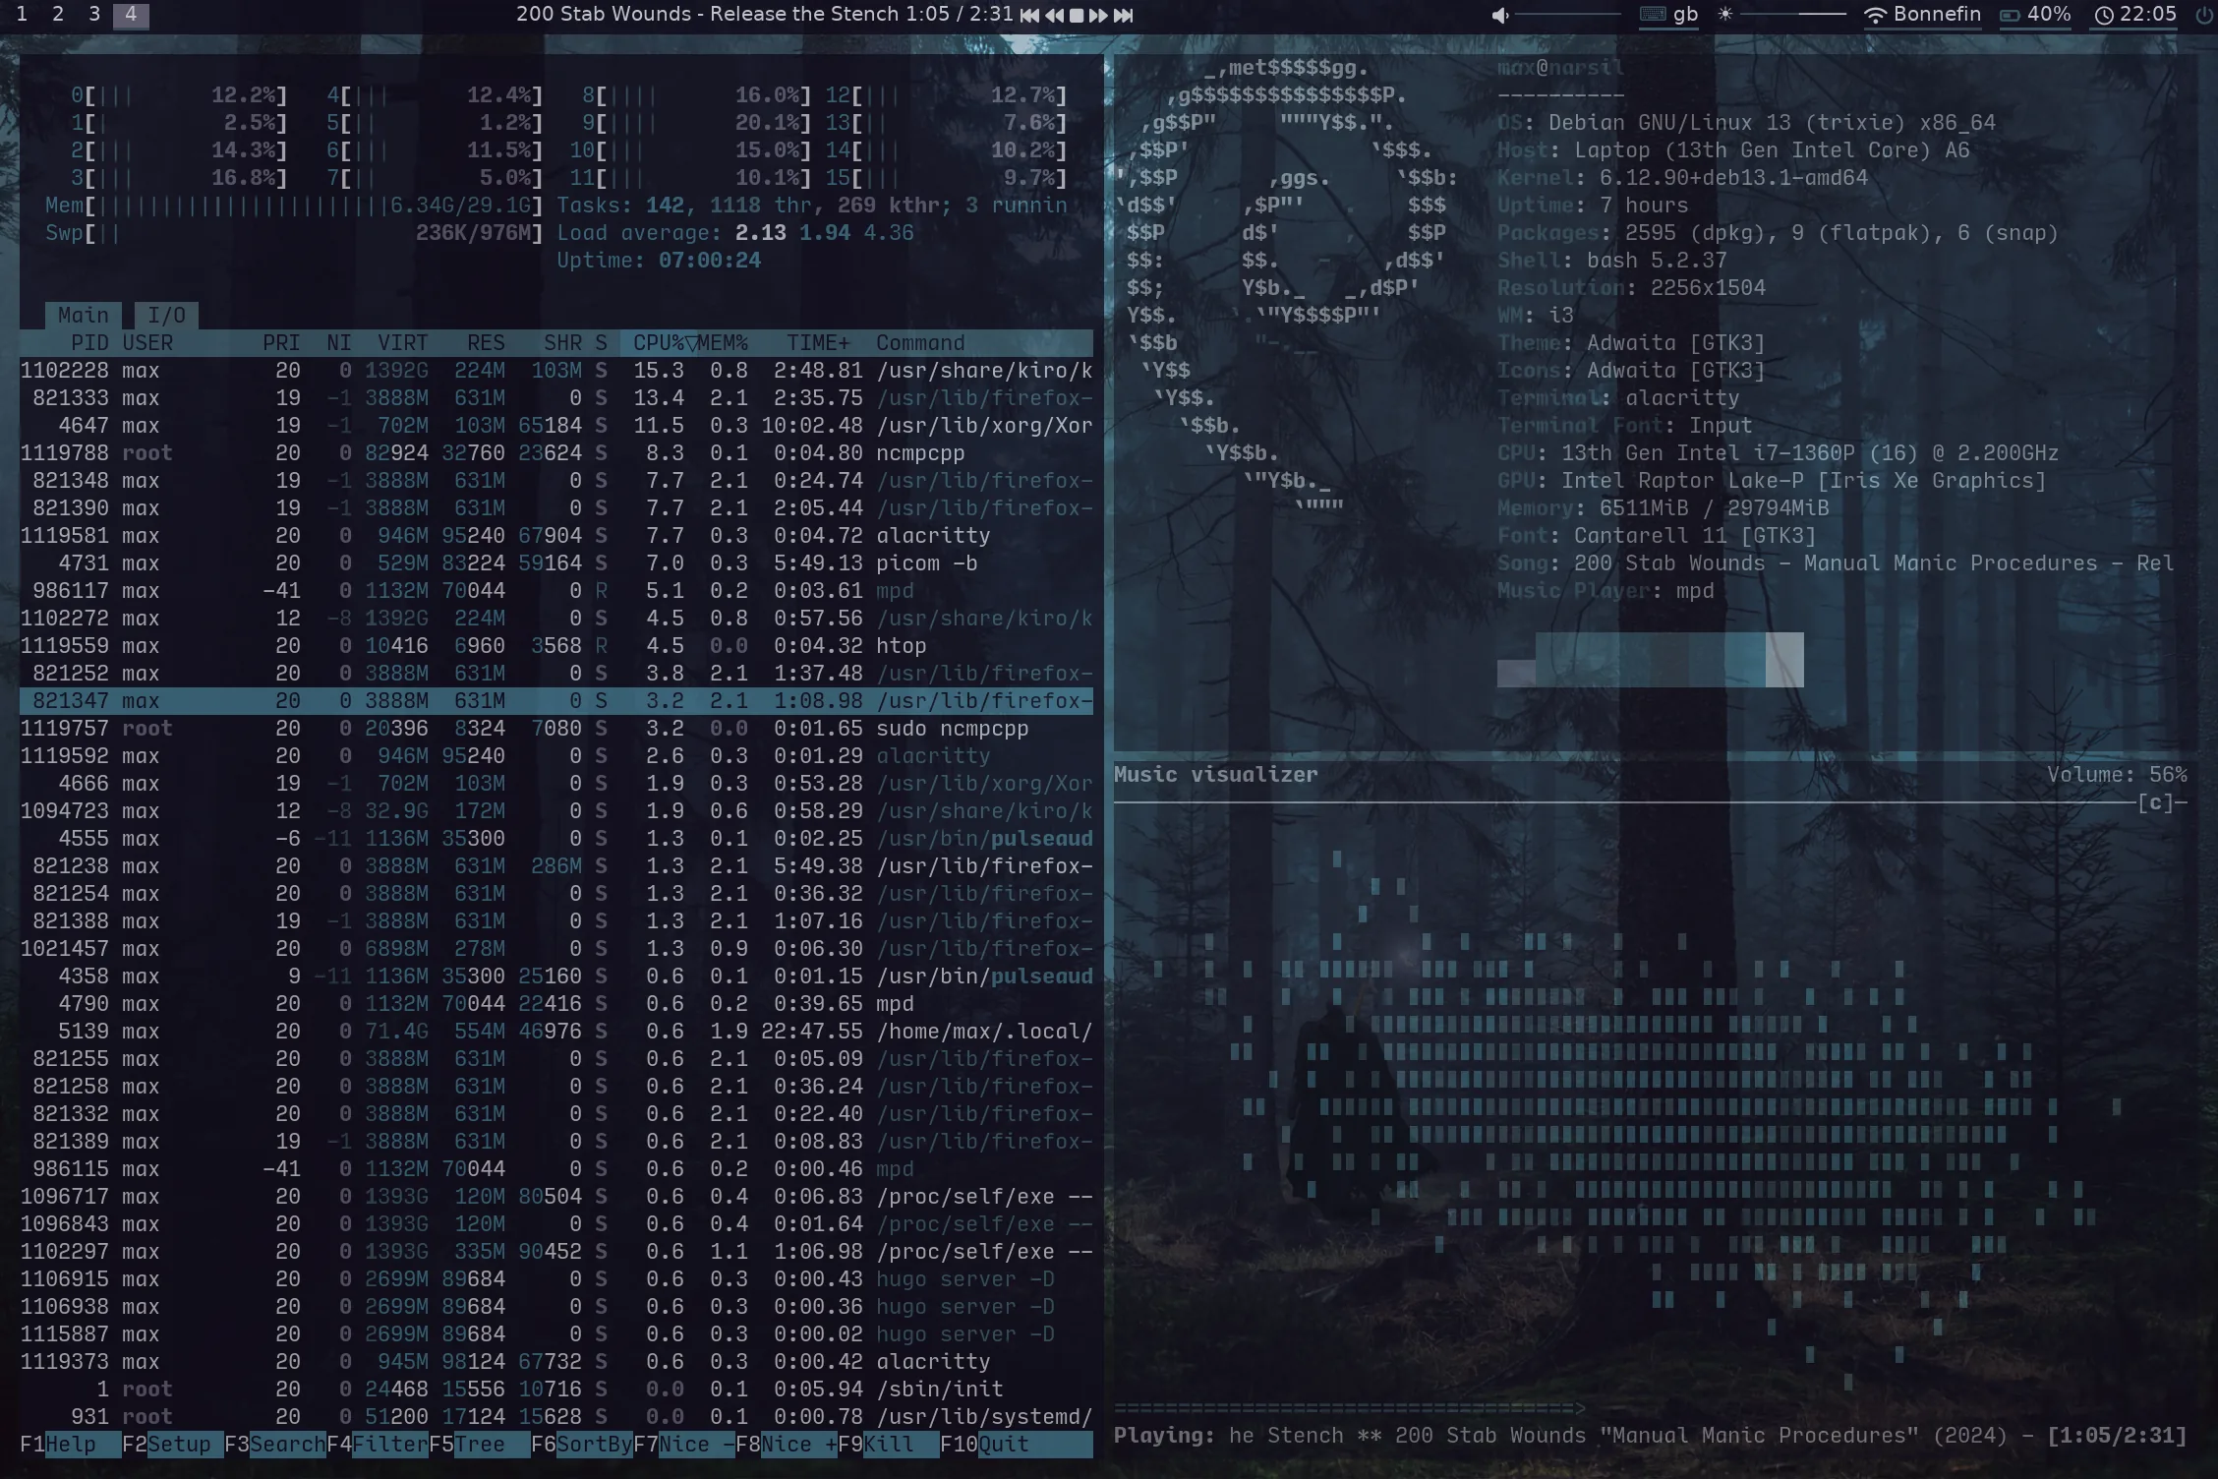This screenshot has height=1479, width=2218.
Task: Select workspace 4 button
Action: [x=131, y=15]
